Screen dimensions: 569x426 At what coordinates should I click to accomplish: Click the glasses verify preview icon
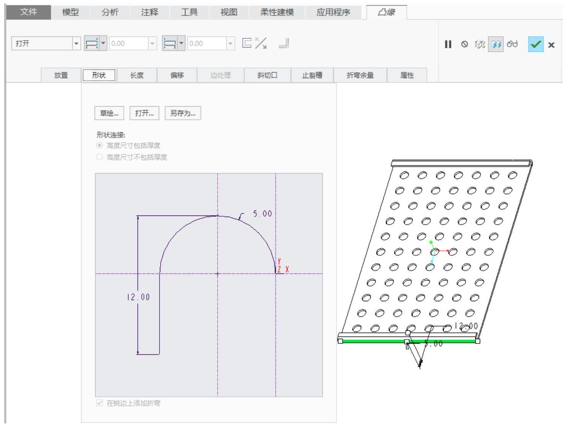tap(512, 44)
